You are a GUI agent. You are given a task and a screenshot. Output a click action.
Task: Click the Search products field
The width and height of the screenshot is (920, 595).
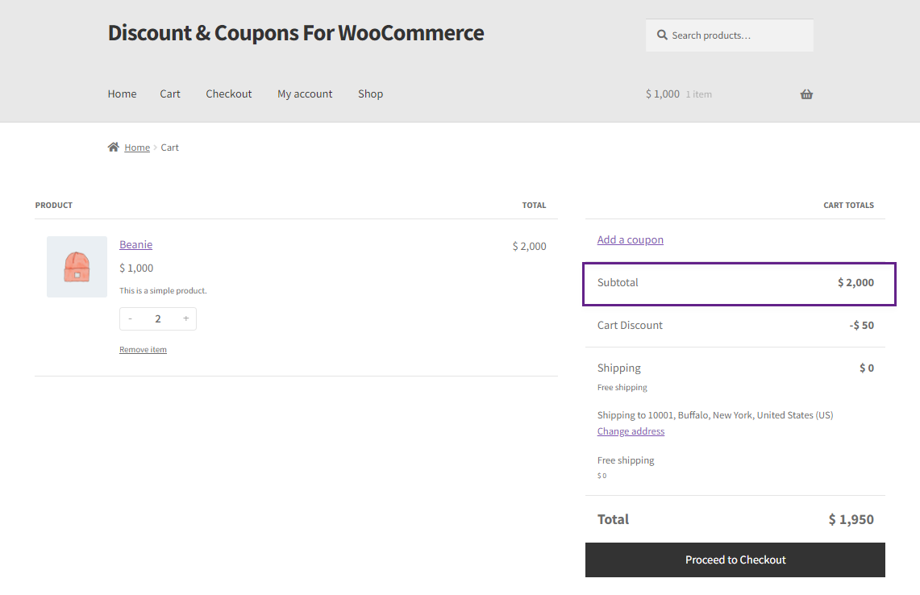(730, 35)
